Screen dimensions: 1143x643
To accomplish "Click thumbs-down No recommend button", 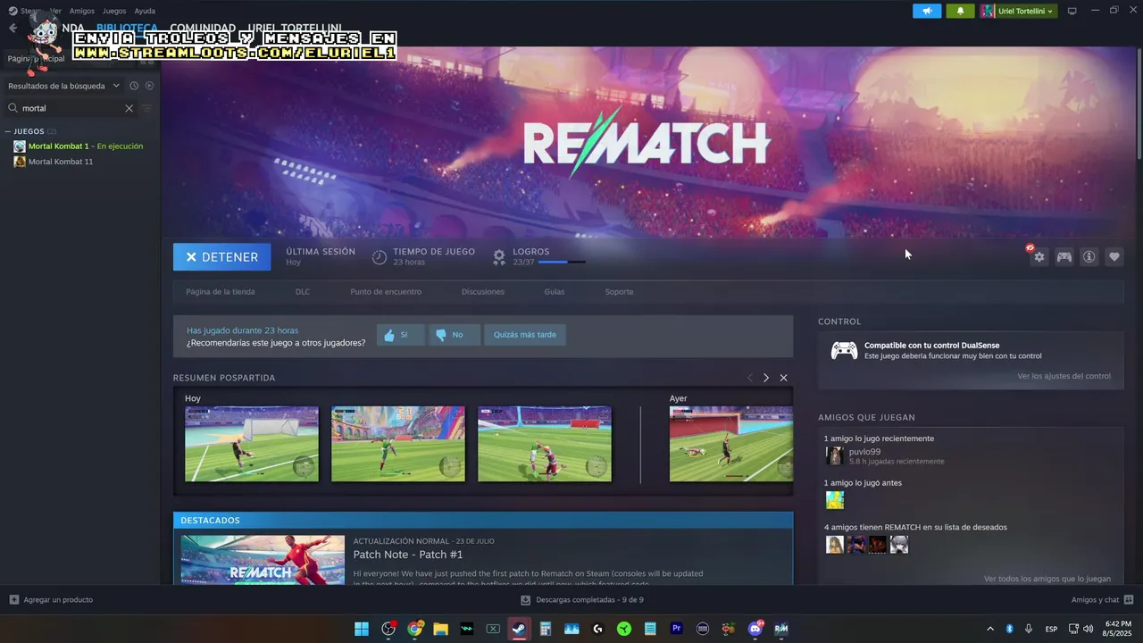I will pos(455,335).
